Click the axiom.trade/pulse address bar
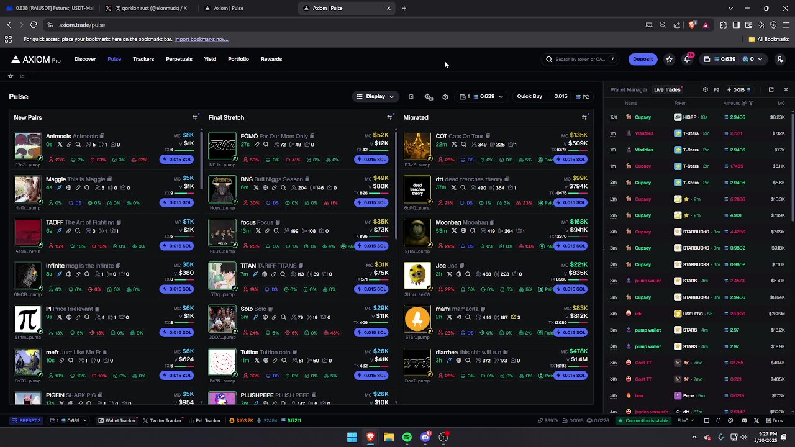Image resolution: width=795 pixels, height=447 pixels. [x=348, y=25]
